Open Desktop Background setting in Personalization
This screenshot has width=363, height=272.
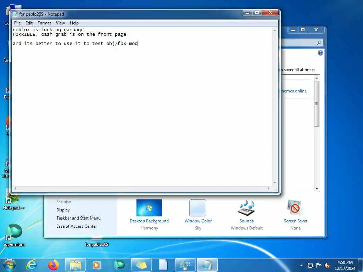[x=149, y=208]
